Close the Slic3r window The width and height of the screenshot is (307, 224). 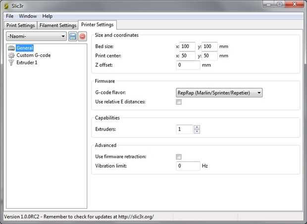pyautogui.click(x=295, y=4)
